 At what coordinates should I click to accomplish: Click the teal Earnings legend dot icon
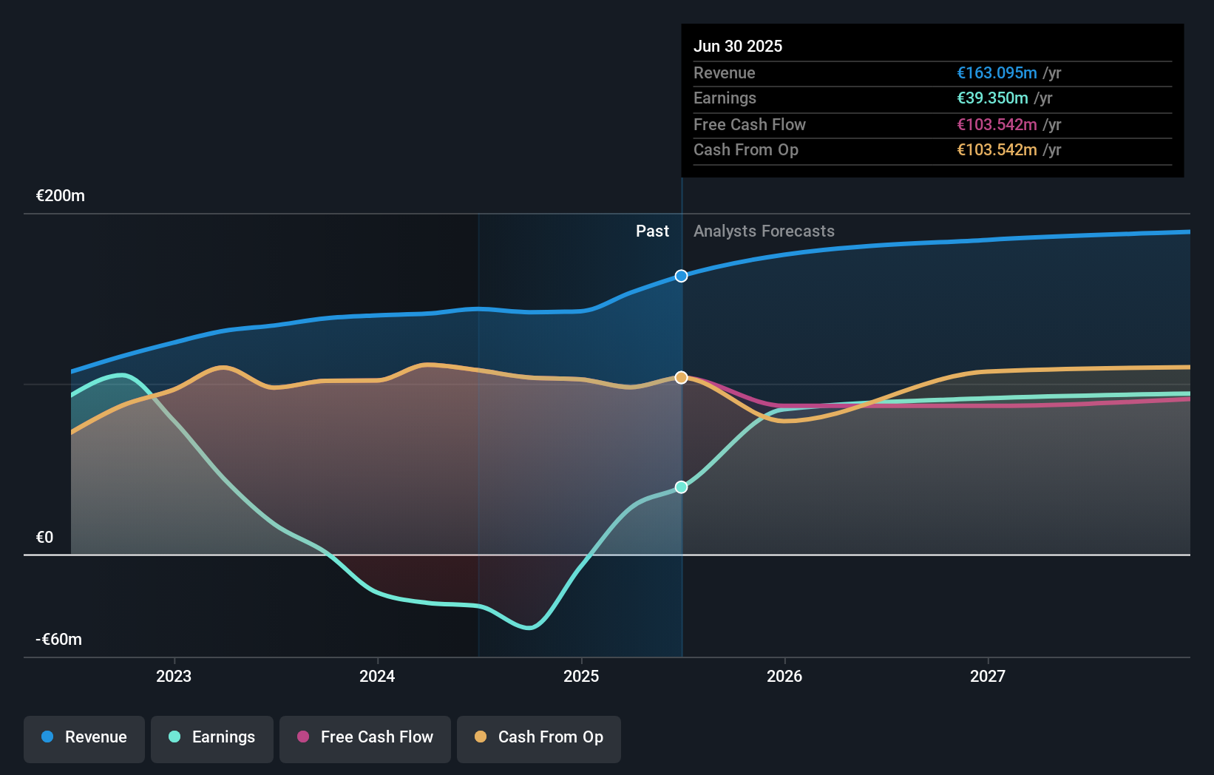[173, 737]
